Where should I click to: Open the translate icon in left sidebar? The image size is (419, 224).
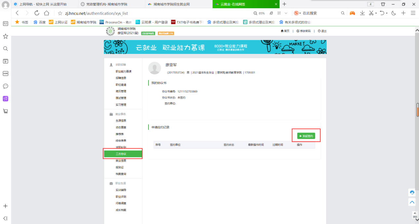tap(5, 98)
